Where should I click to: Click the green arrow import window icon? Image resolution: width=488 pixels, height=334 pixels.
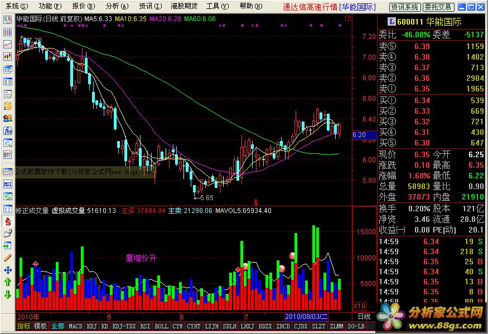click(7, 246)
